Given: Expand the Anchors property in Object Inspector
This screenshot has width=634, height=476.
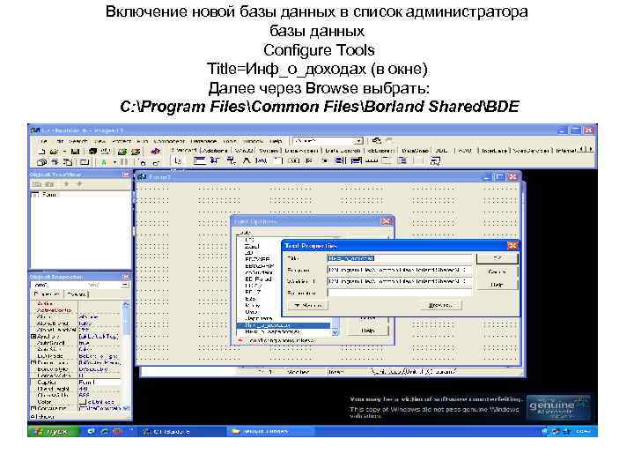Looking at the screenshot, I should [x=33, y=336].
